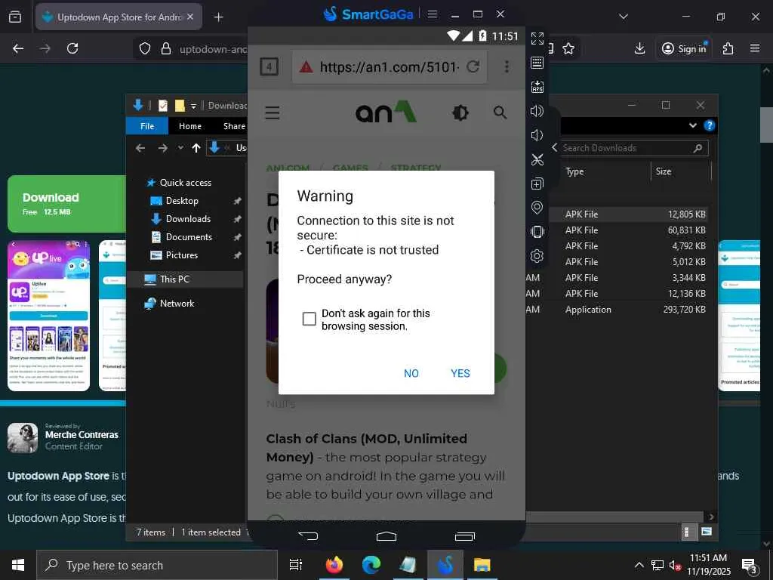Open Microsoft Edge from the taskbar
Viewport: 773px width, 580px height.
coord(371,565)
